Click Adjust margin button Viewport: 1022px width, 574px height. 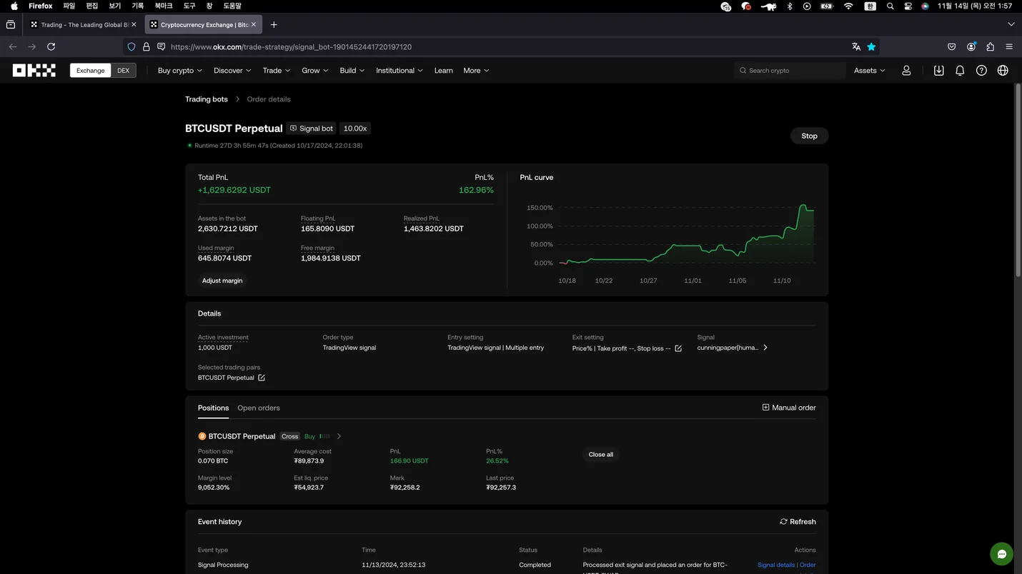[x=222, y=281]
